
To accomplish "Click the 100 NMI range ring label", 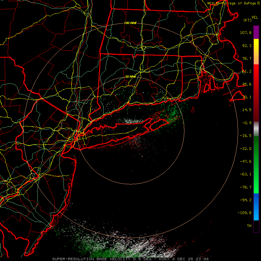I will 130,23.
